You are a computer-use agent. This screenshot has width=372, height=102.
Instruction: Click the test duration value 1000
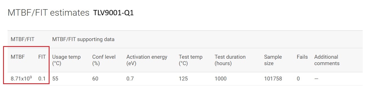[x=220, y=79]
